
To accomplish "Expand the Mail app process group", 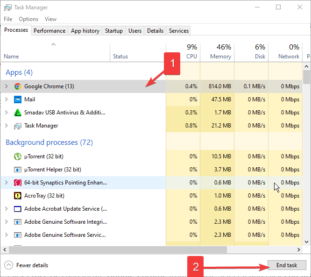I will (7, 99).
